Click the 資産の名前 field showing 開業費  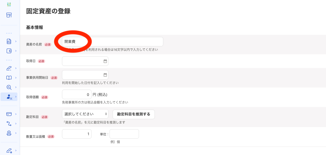click(112, 41)
